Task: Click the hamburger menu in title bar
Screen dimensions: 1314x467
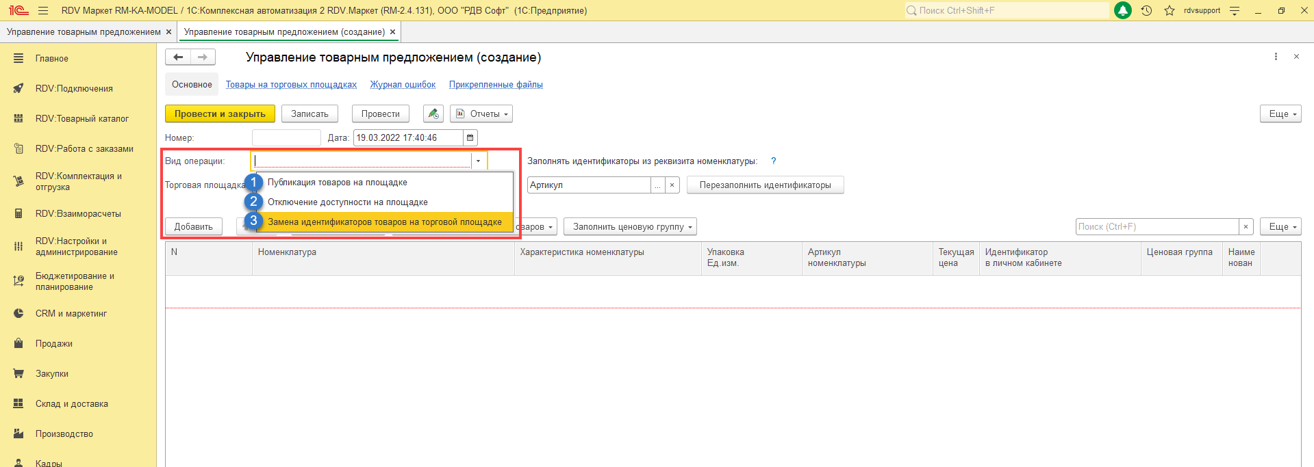Action: [x=43, y=10]
